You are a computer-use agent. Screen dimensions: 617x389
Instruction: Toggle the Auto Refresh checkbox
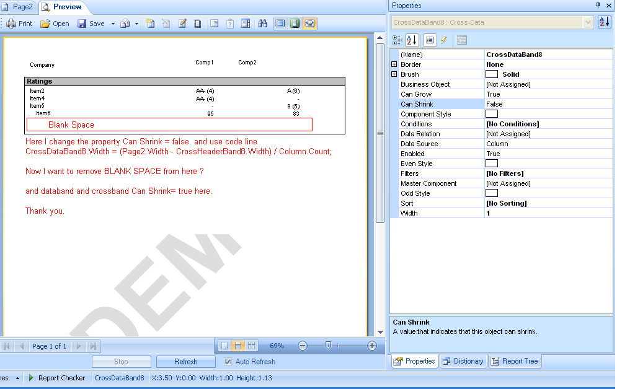[228, 362]
